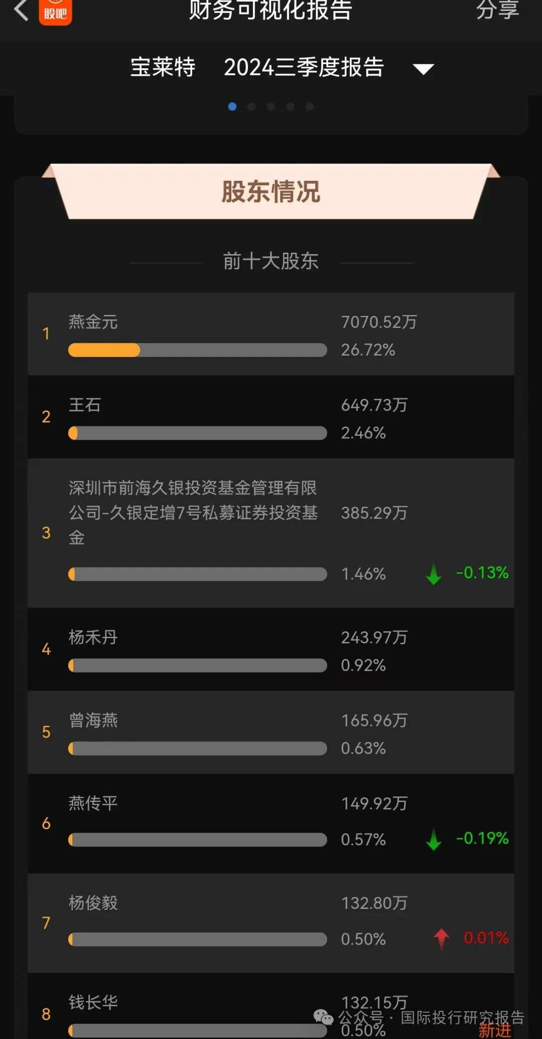Switch to the second page indicator dot
This screenshot has width=542, height=1039.
252,106
